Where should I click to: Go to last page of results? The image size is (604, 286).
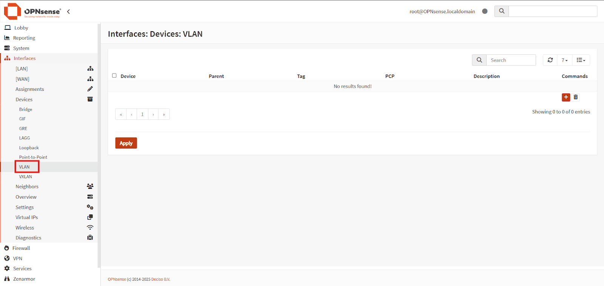(164, 114)
